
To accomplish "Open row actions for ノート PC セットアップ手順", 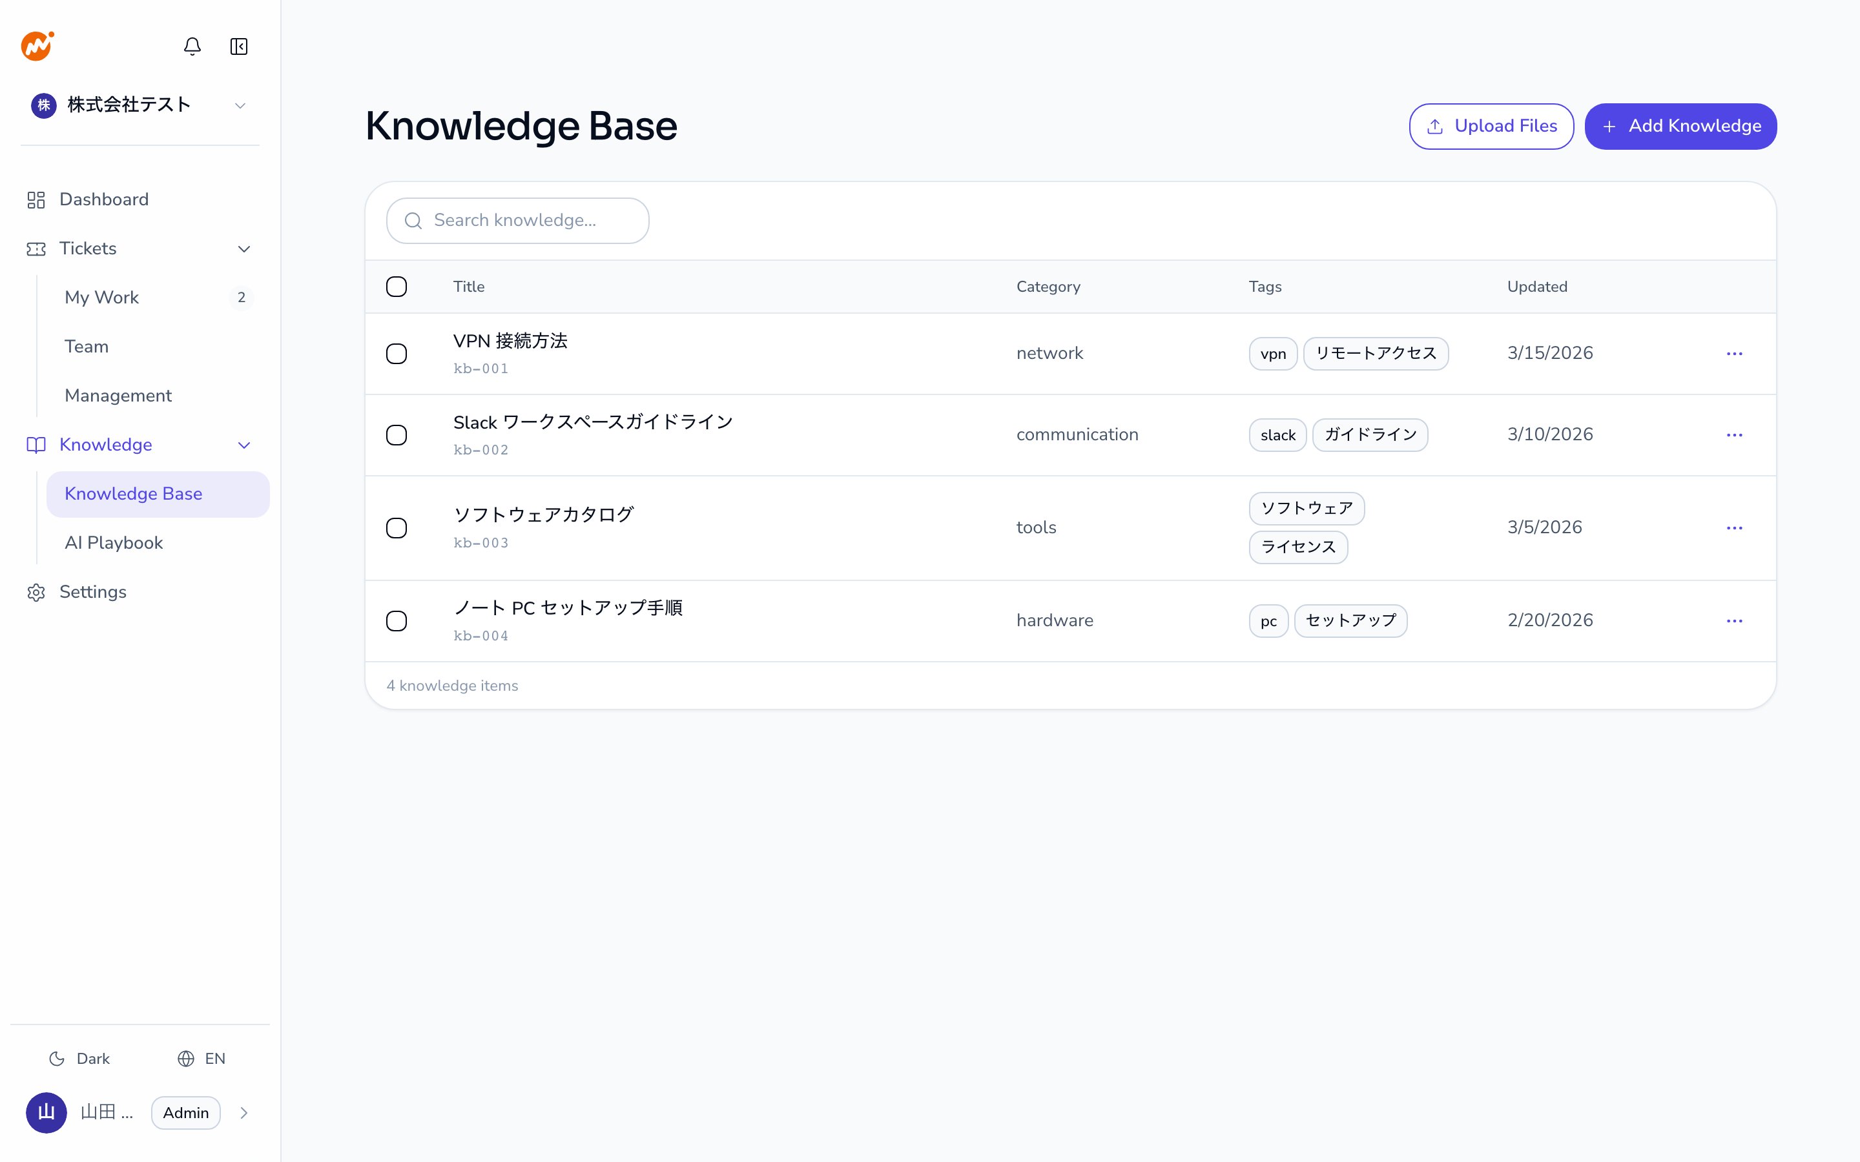I will pos(1734,621).
